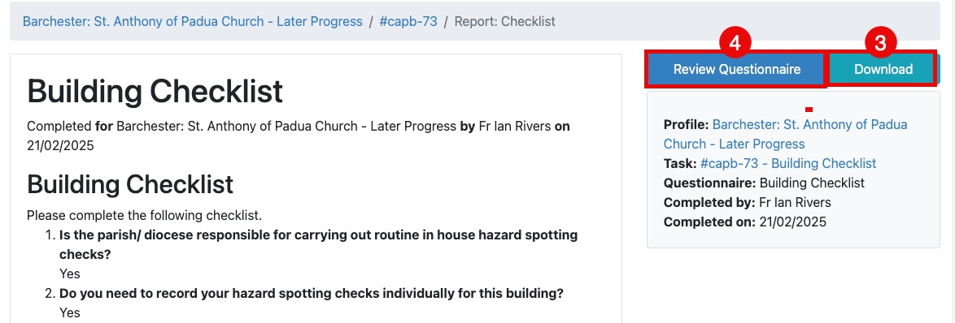The image size is (955, 323).
Task: Click the Yes answer under question 1
Action: coord(69,273)
